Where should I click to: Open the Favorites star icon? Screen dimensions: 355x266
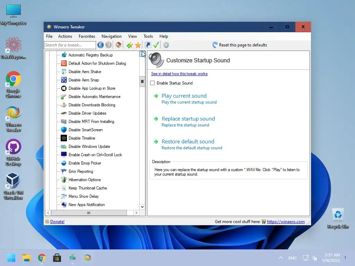pyautogui.click(x=138, y=45)
